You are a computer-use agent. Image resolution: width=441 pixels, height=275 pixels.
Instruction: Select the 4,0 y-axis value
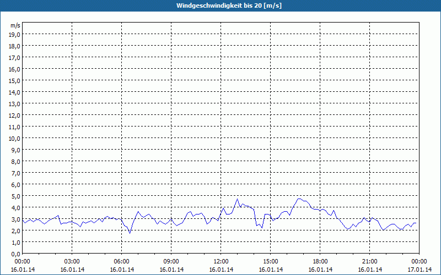[x=17, y=208]
